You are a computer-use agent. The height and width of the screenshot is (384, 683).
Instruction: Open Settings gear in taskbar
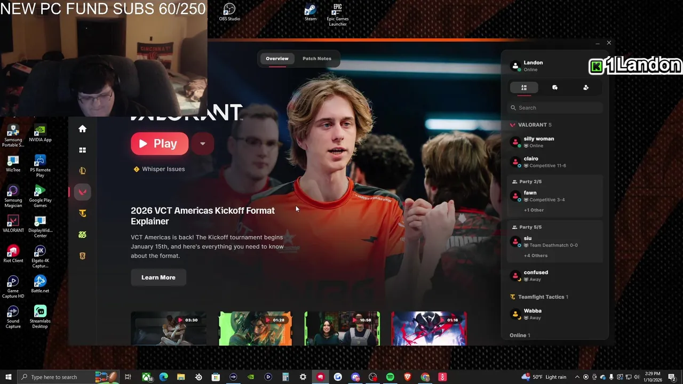tap(303, 377)
